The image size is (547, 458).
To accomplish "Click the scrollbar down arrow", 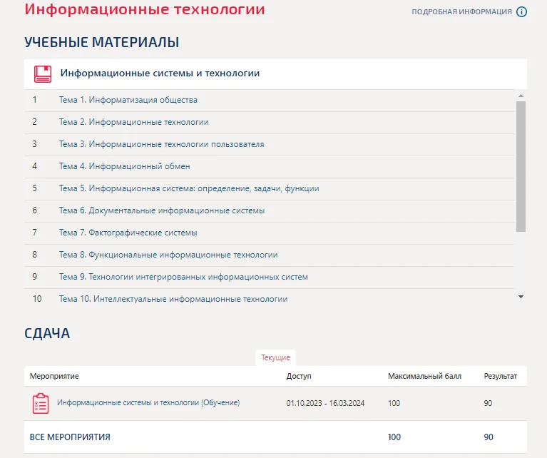I will (x=521, y=297).
